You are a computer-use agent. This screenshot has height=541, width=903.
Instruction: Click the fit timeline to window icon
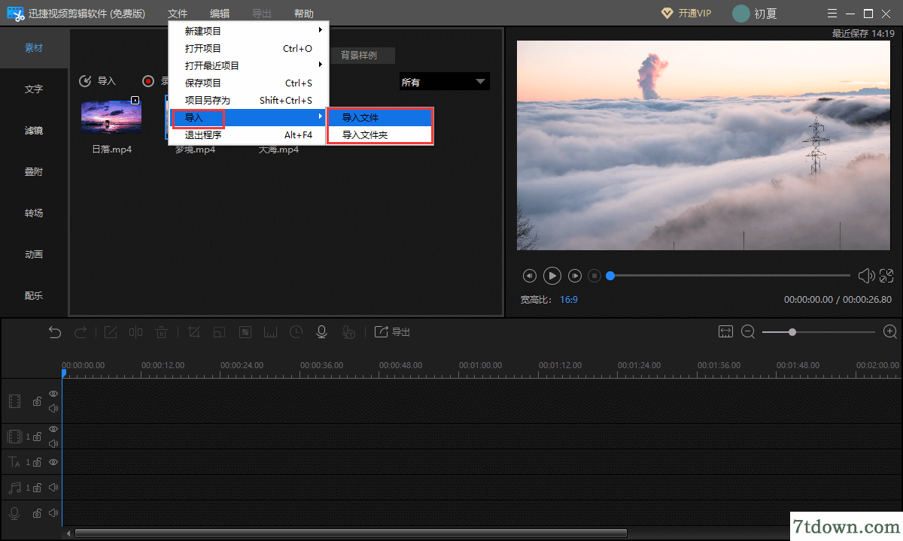[x=725, y=331]
